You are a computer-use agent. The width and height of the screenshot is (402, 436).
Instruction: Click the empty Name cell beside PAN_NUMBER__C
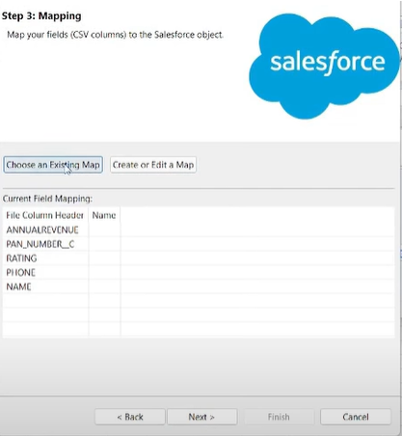pos(104,244)
